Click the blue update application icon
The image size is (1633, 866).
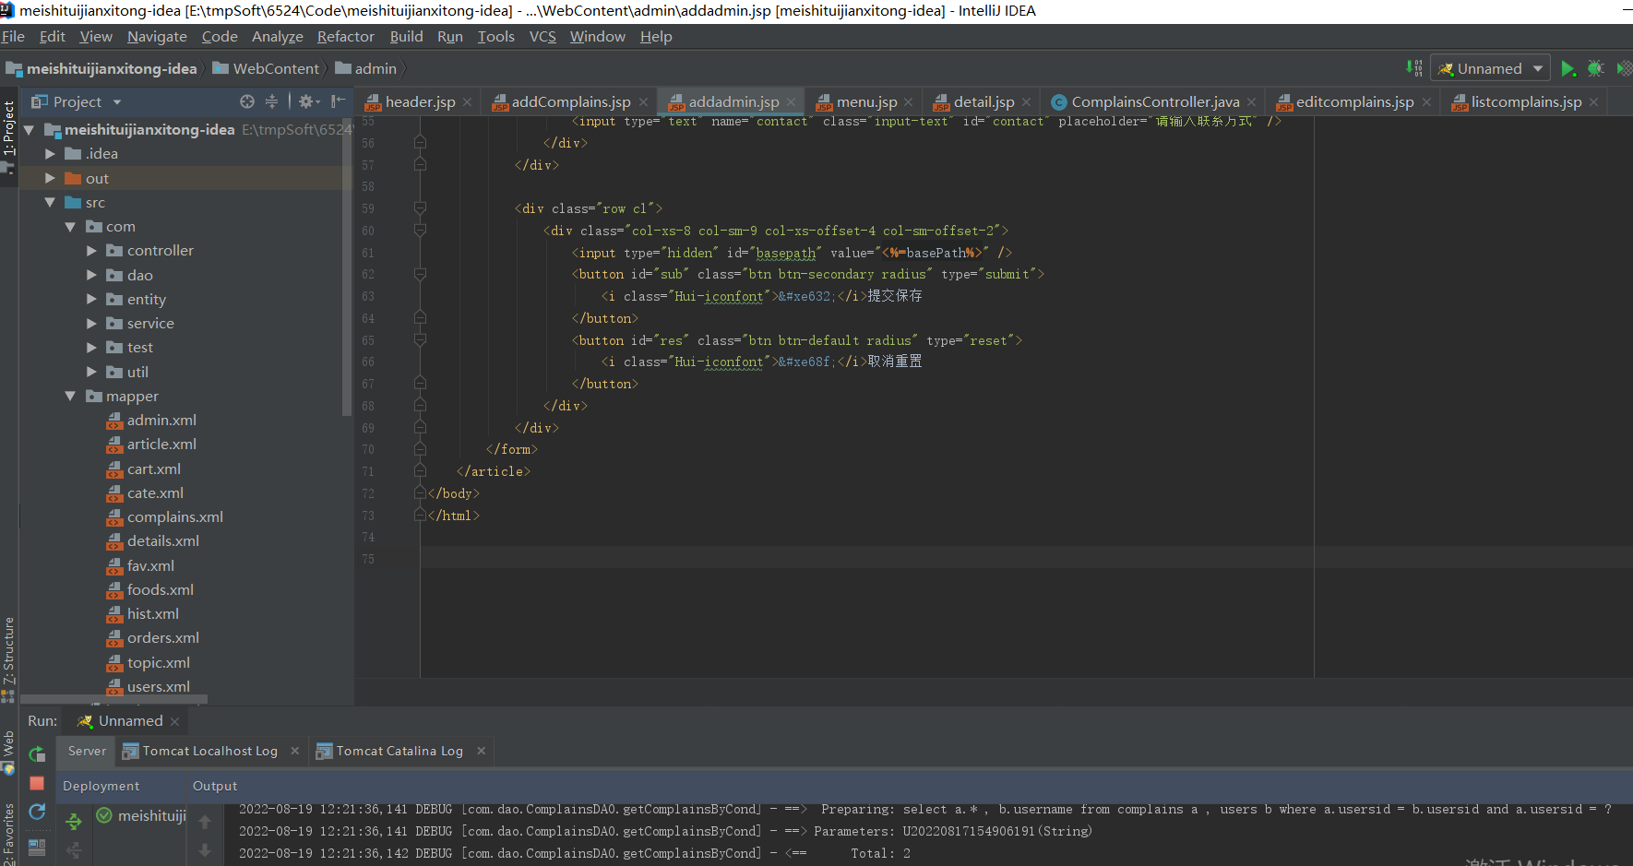37,812
